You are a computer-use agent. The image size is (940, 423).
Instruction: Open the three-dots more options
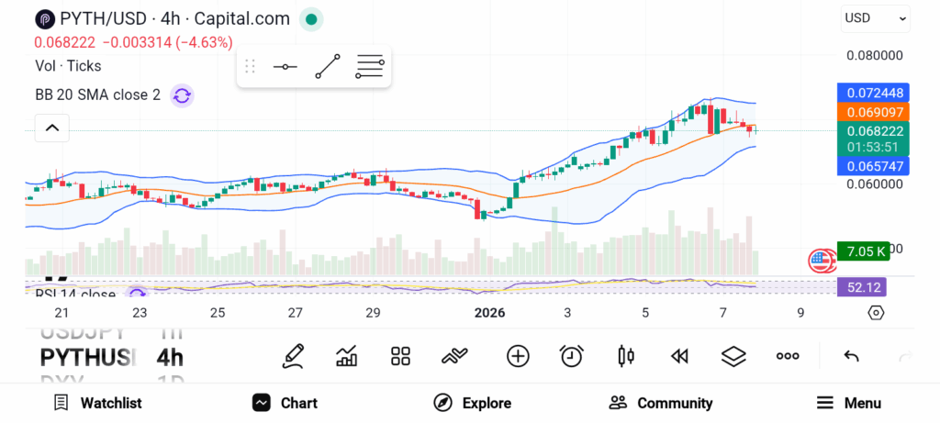pyautogui.click(x=788, y=356)
